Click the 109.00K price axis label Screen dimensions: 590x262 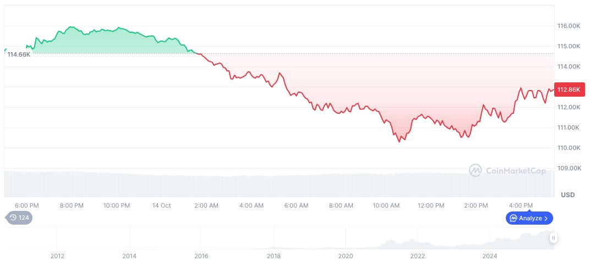pos(569,169)
